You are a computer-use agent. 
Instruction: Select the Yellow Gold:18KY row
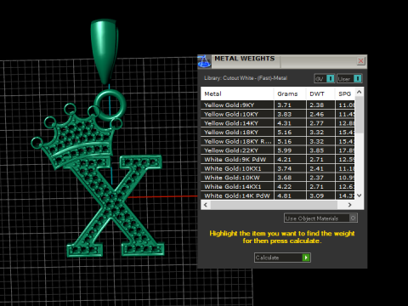278,133
